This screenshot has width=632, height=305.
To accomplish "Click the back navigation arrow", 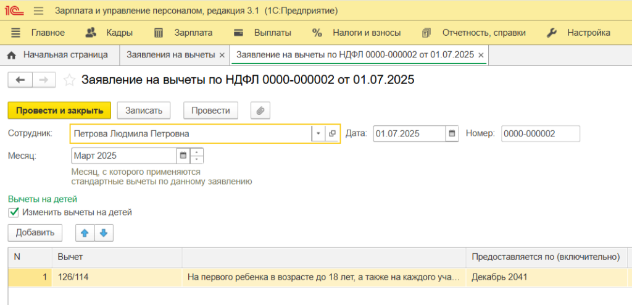I will click(x=20, y=80).
